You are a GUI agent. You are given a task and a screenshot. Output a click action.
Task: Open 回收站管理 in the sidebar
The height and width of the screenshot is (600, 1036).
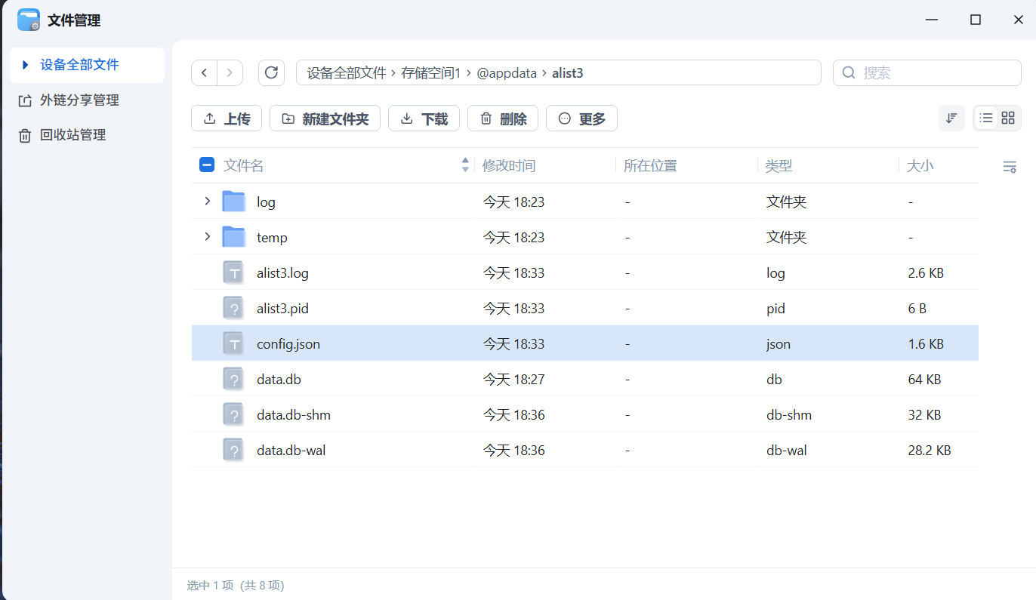(x=88, y=135)
